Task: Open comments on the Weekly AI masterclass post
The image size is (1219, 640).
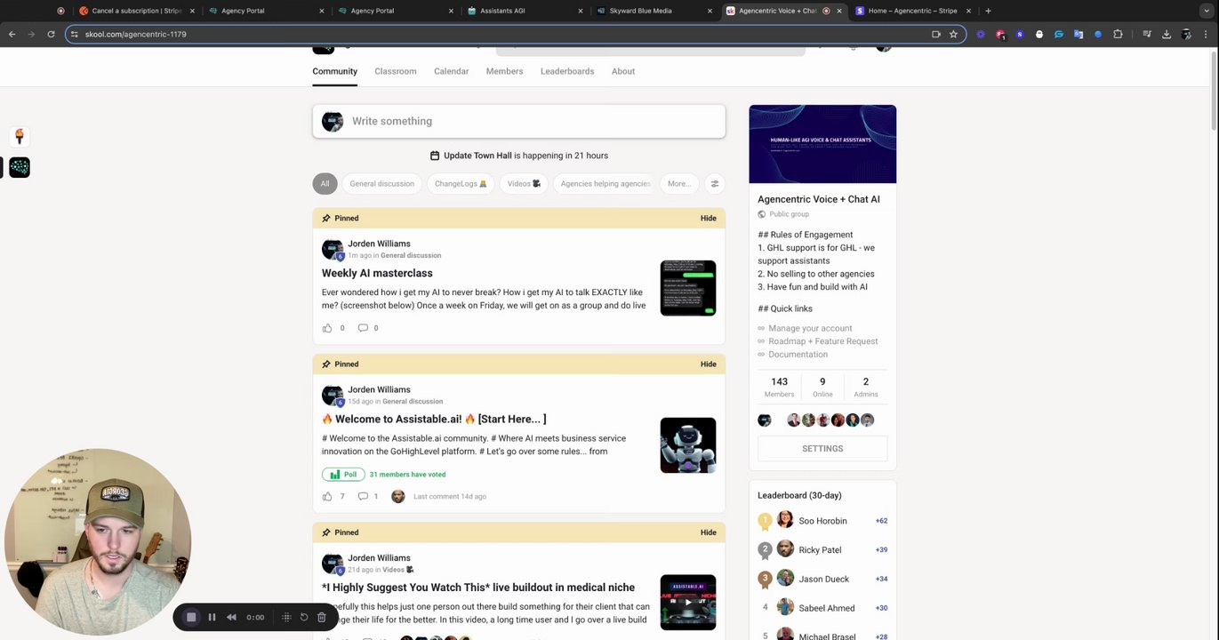Action: pyautogui.click(x=363, y=328)
